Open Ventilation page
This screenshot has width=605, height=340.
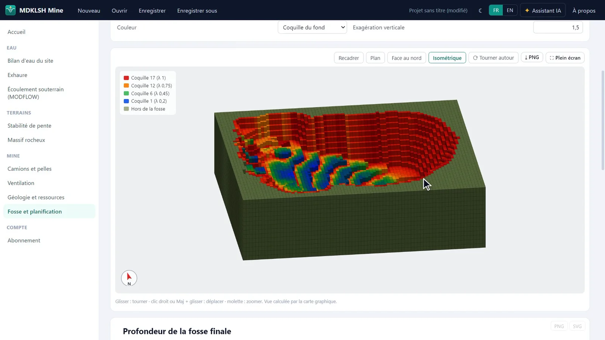pyautogui.click(x=49, y=183)
